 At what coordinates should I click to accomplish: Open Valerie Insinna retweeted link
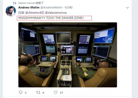(x=31, y=3)
